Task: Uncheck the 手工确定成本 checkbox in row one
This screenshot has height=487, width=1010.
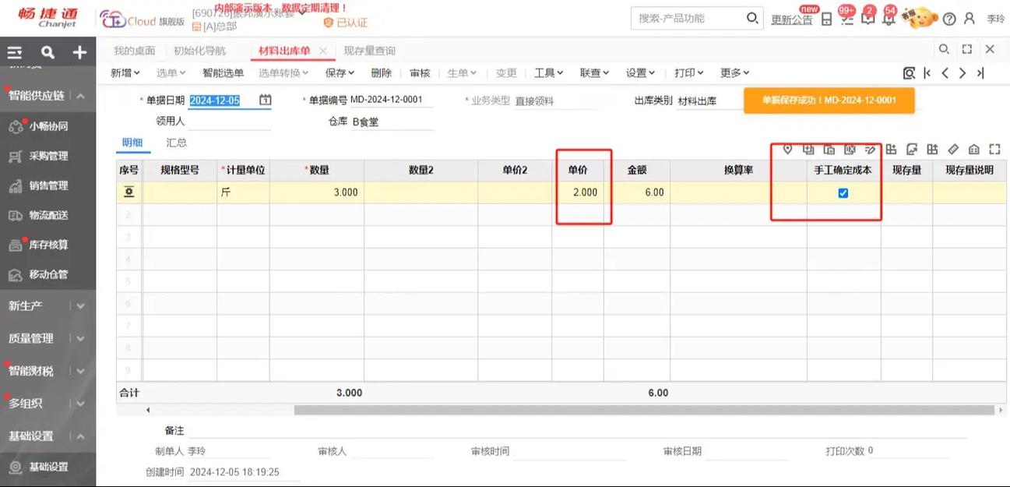Action: click(843, 193)
